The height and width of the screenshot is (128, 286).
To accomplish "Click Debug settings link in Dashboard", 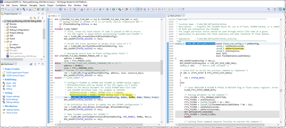I will 13,102.
